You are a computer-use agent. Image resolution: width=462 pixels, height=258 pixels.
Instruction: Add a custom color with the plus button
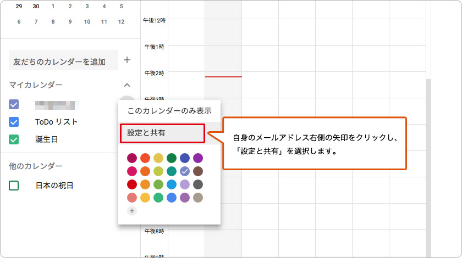click(132, 211)
